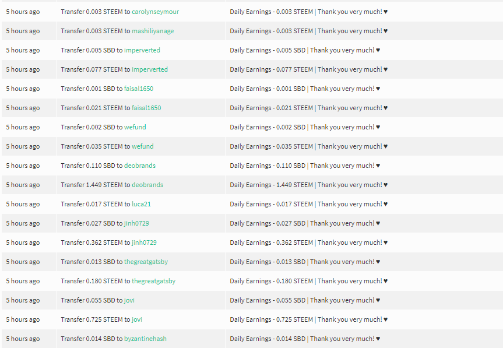The image size is (503, 348).
Task: Open jovi link in 0.055 SBD row
Action: (x=129, y=301)
